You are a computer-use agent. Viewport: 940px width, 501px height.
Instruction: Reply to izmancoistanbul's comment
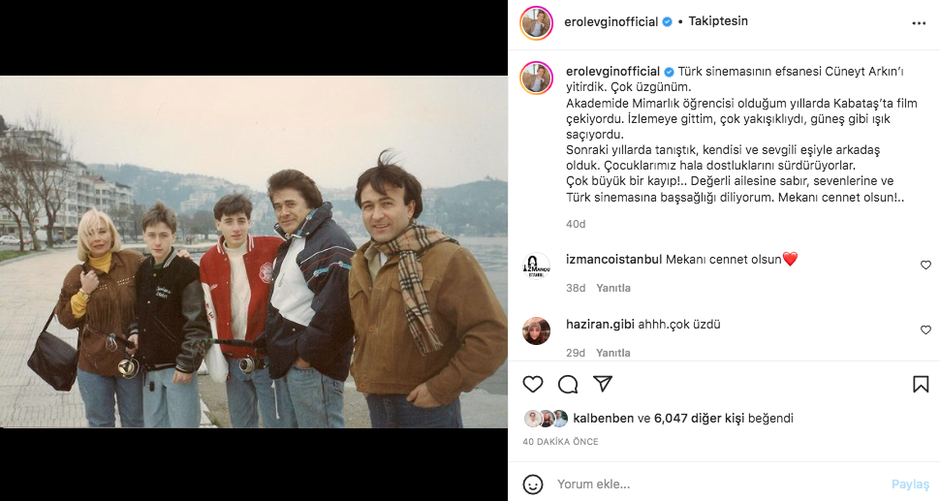click(x=612, y=288)
